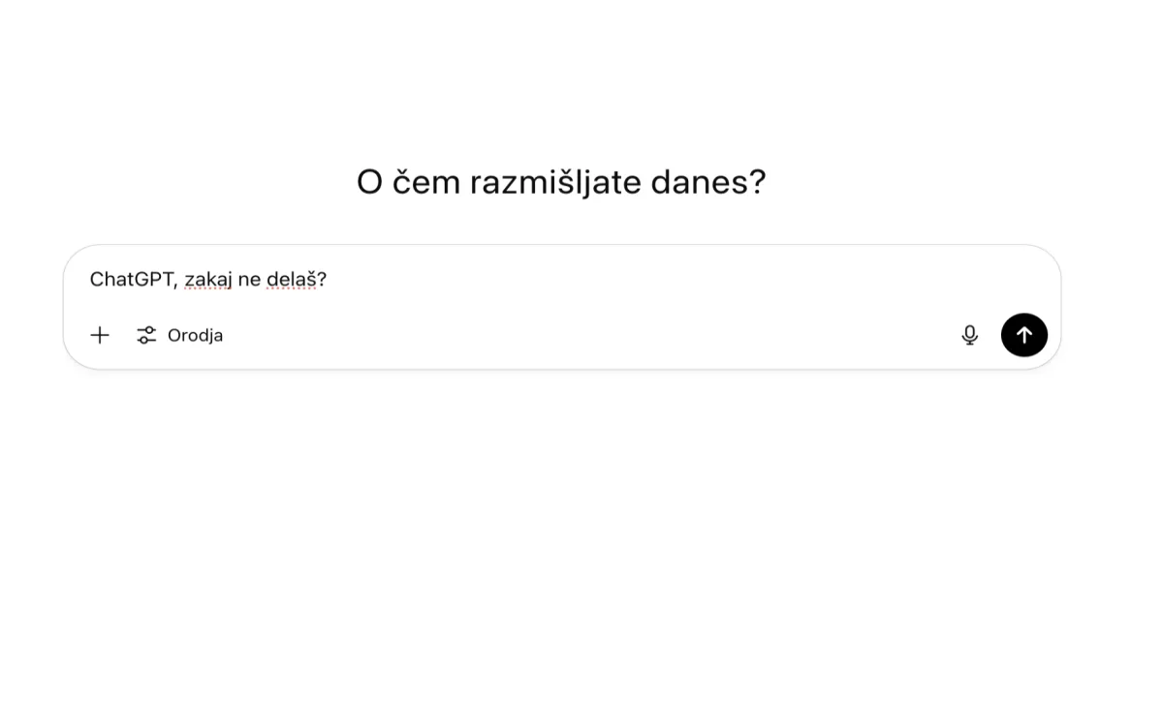Click the upward arrow submit icon
Image resolution: width=1163 pixels, height=726 pixels.
[x=1024, y=335]
